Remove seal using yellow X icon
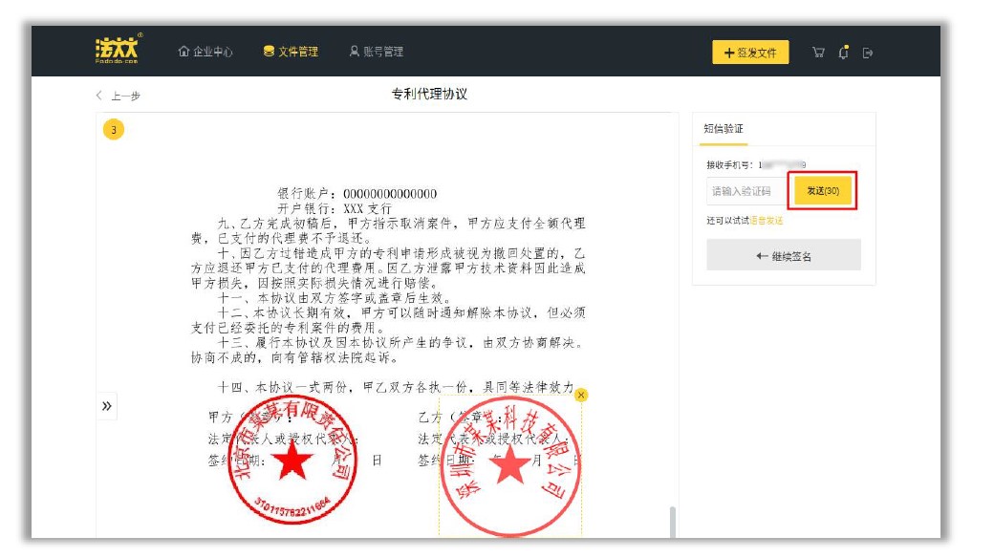Viewport: 994px width, 558px height. (581, 395)
